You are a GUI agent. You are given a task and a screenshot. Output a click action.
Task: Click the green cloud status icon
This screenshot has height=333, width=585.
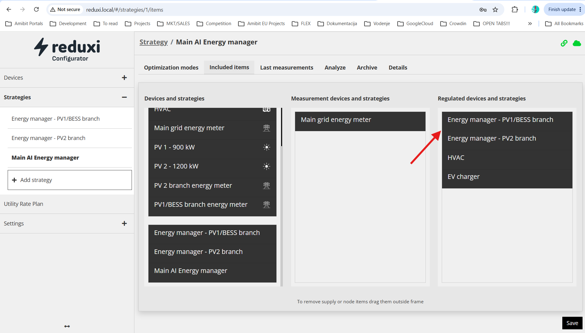tap(577, 43)
